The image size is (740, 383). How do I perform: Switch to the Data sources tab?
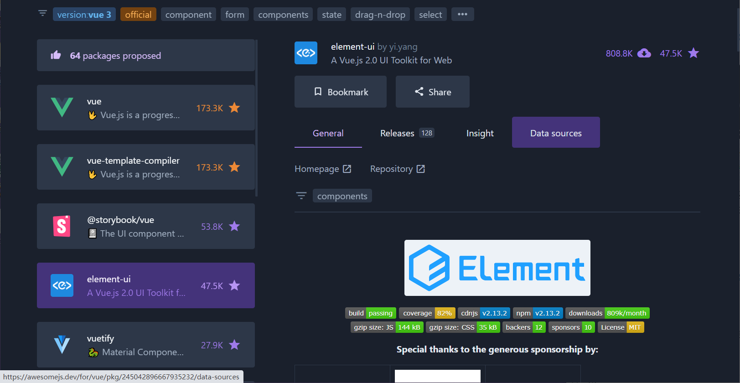556,132
